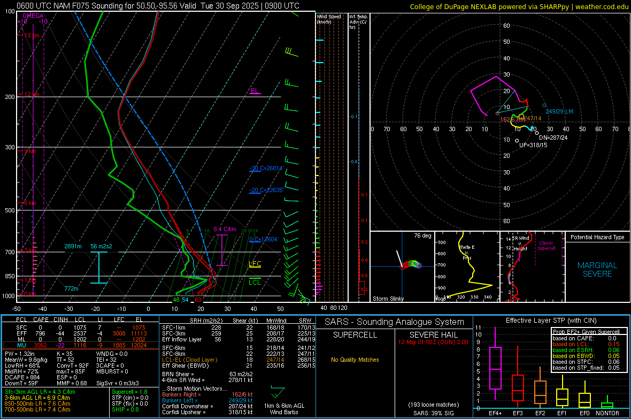This screenshot has width=631, height=419.
Task: Click the "Eff Inflow Layer" row label
Action: [182, 339]
